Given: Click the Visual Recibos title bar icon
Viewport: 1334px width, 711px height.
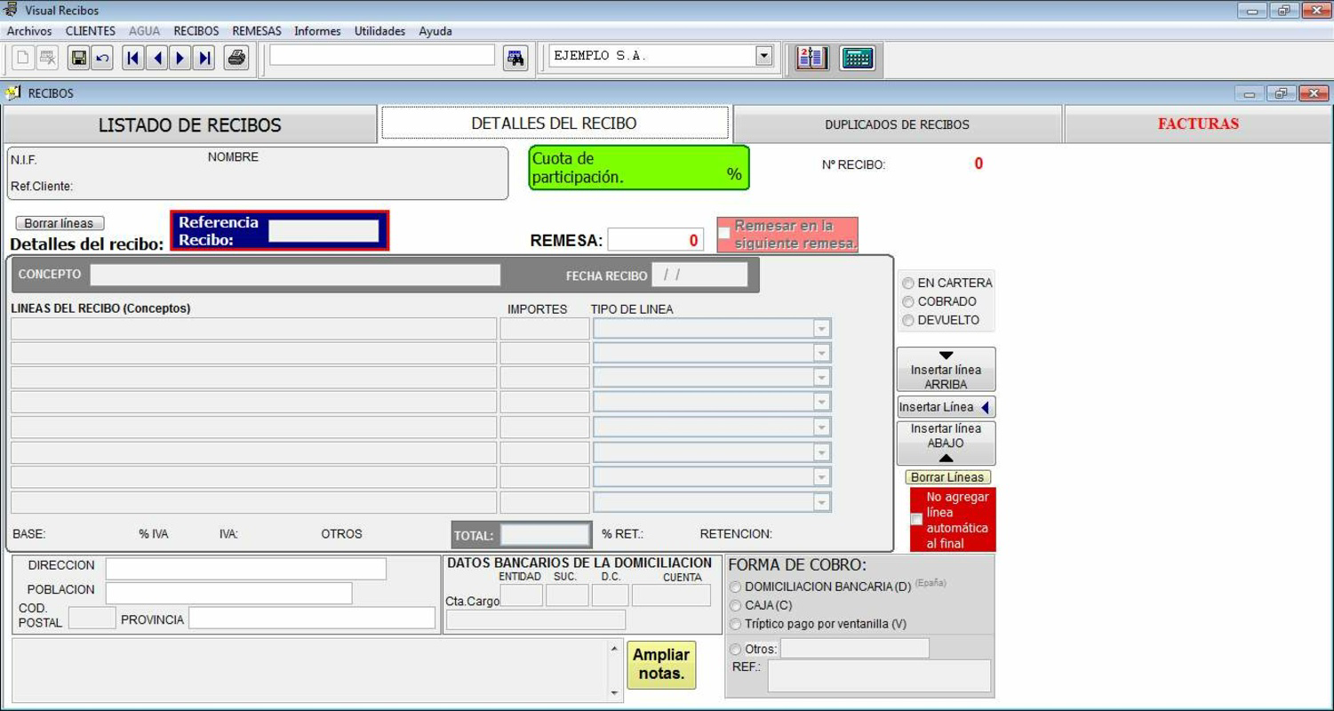Looking at the screenshot, I should (12, 10).
